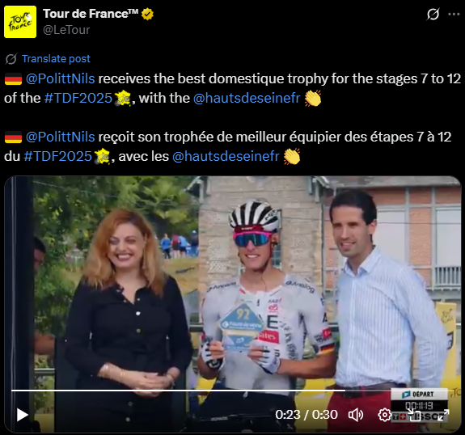465x435 pixels.
Task: Open @hautsdeseinefr mention in English line
Action: (x=247, y=98)
